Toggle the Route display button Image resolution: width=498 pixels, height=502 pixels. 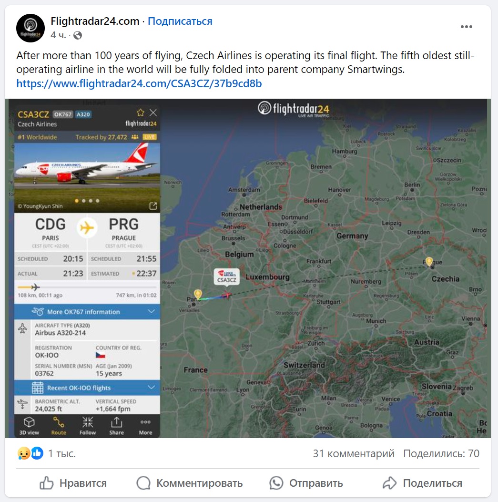(x=59, y=426)
